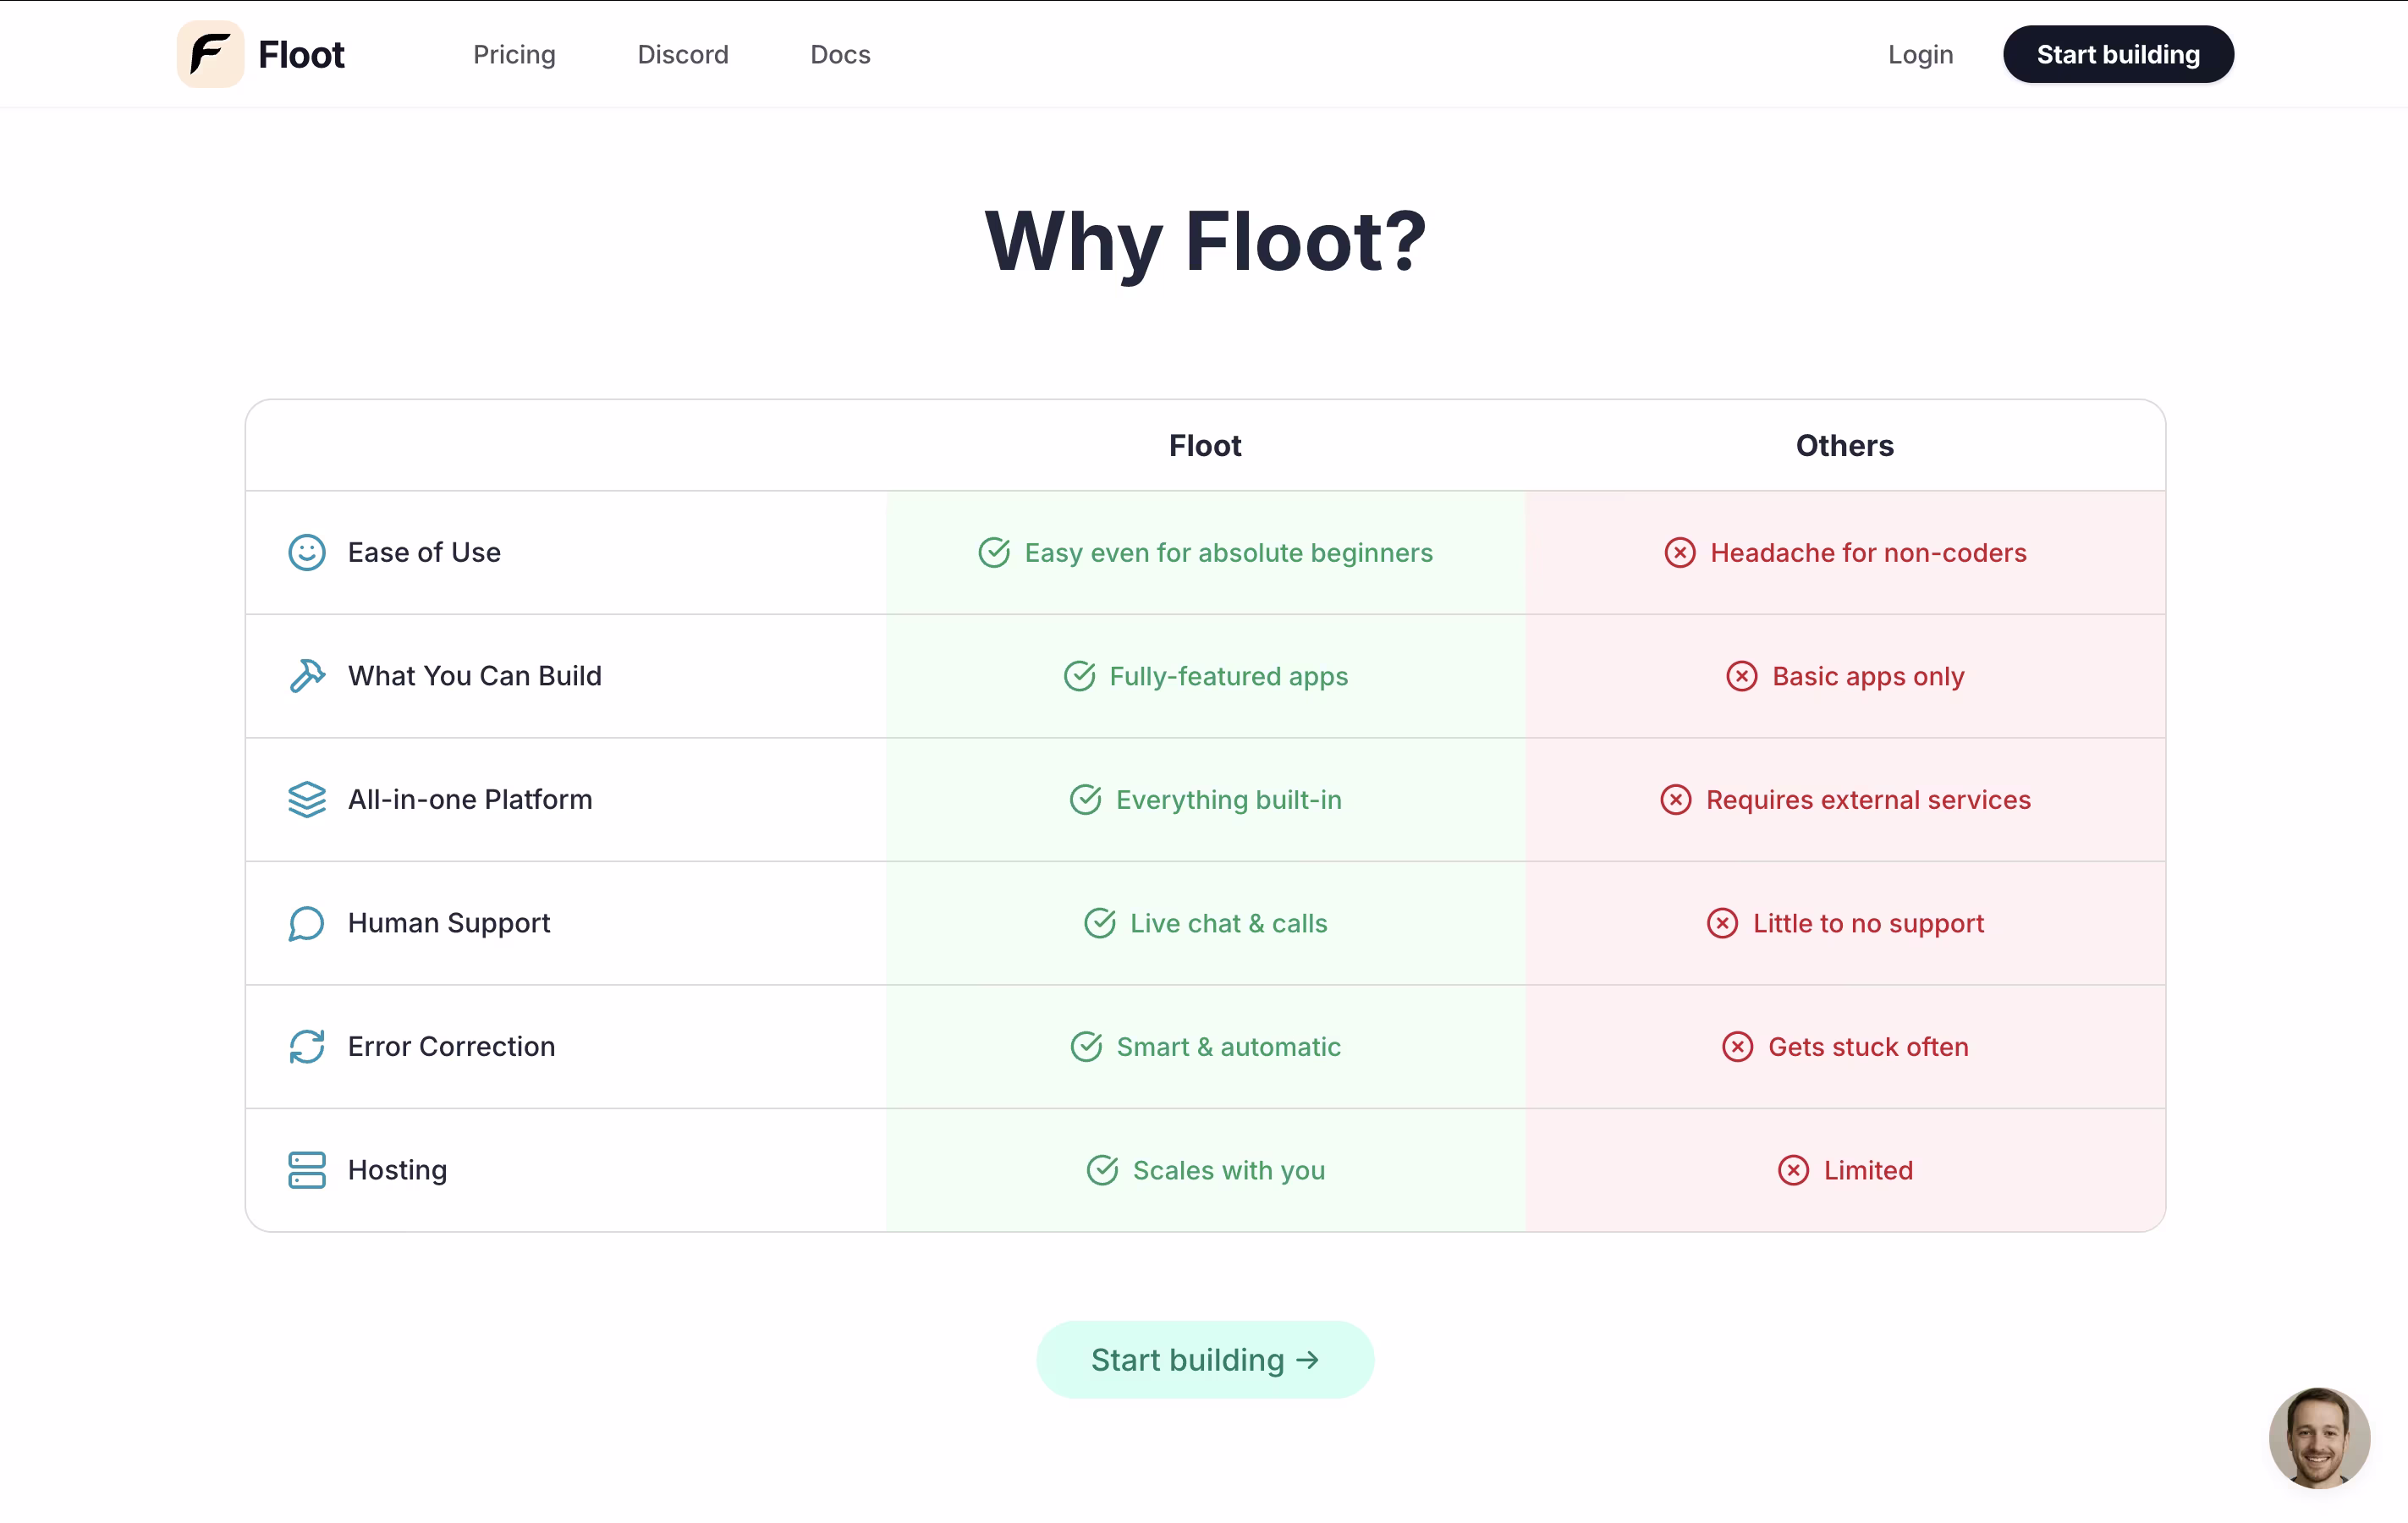Viewport: 2408px width, 1523px height.
Task: Click the server Hosting icon
Action: click(307, 1170)
